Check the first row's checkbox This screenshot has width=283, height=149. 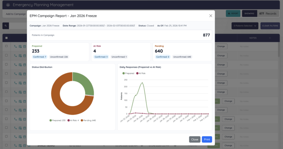6,46
